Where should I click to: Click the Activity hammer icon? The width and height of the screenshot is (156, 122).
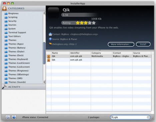[4, 87]
